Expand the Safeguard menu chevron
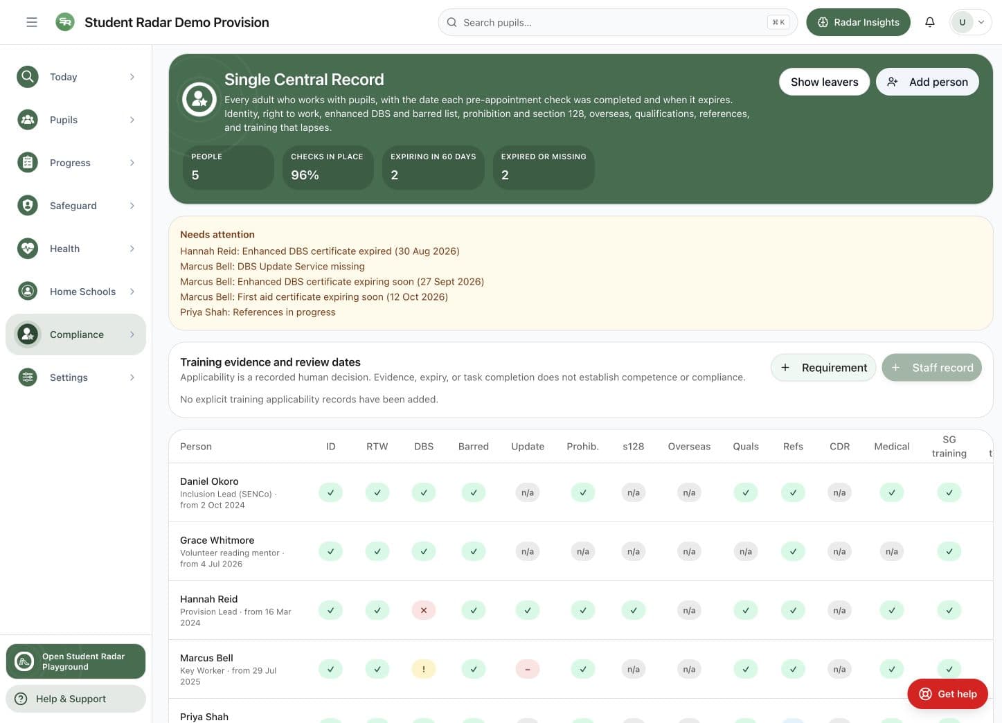 click(x=132, y=206)
